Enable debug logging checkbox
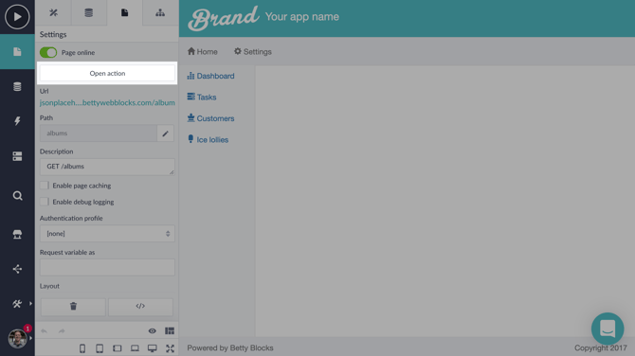This screenshot has width=635, height=356. pyautogui.click(x=45, y=202)
